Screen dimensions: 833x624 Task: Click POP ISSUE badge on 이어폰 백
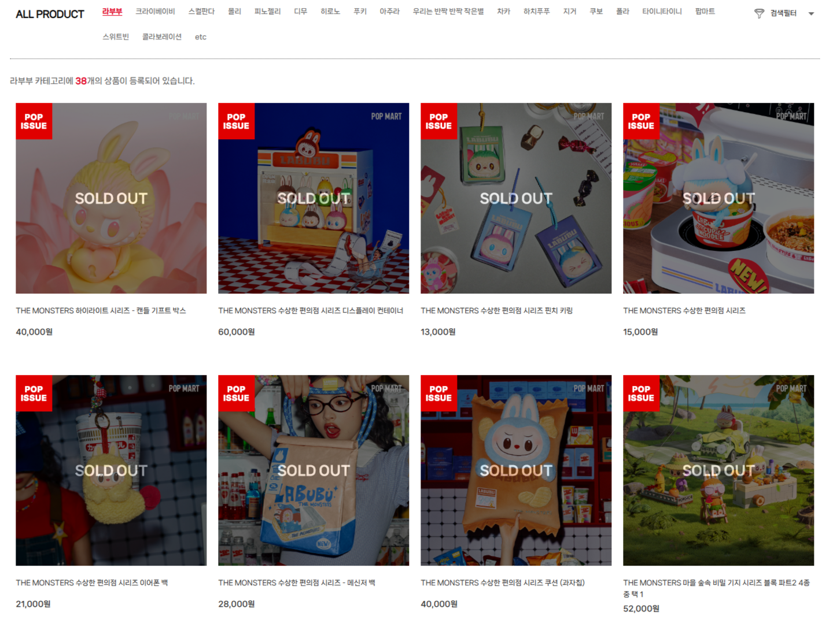click(34, 393)
